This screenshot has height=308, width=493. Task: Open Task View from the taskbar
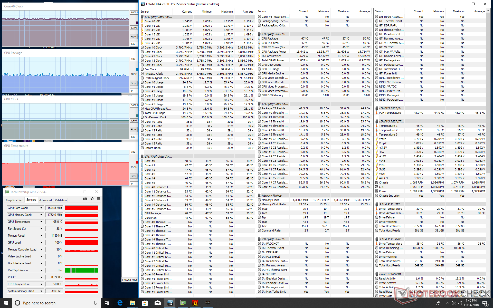coord(107,303)
